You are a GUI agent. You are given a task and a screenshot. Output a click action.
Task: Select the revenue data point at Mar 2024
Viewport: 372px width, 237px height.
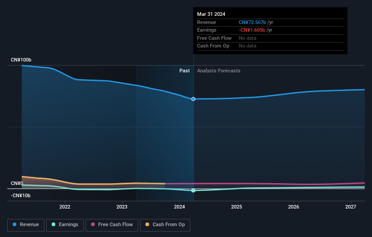[x=193, y=99]
